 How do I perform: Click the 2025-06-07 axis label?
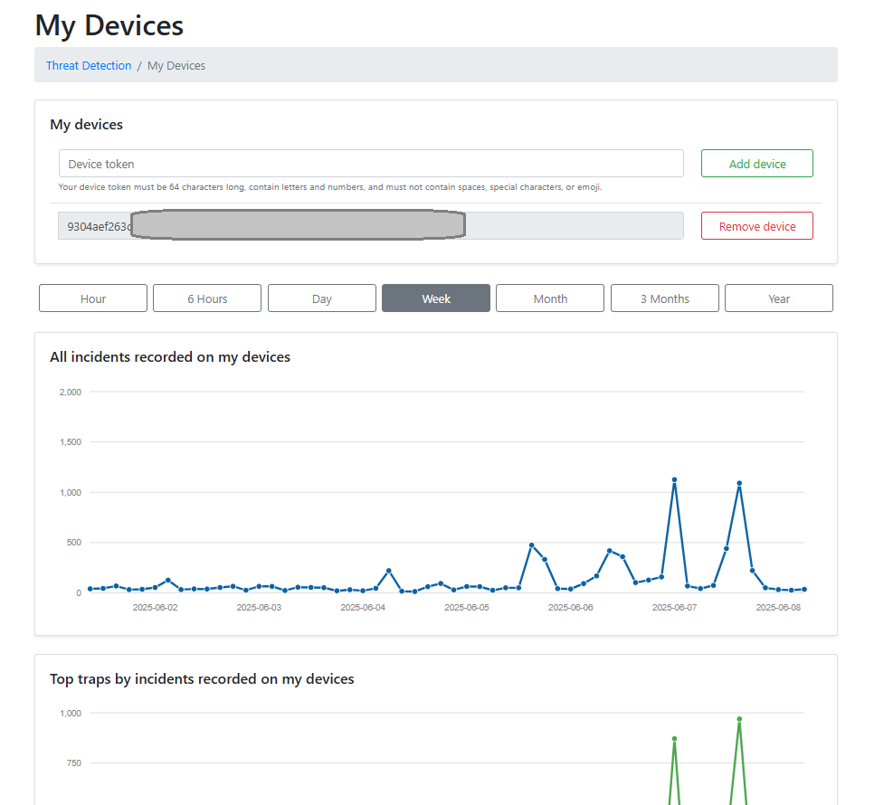[x=674, y=608]
